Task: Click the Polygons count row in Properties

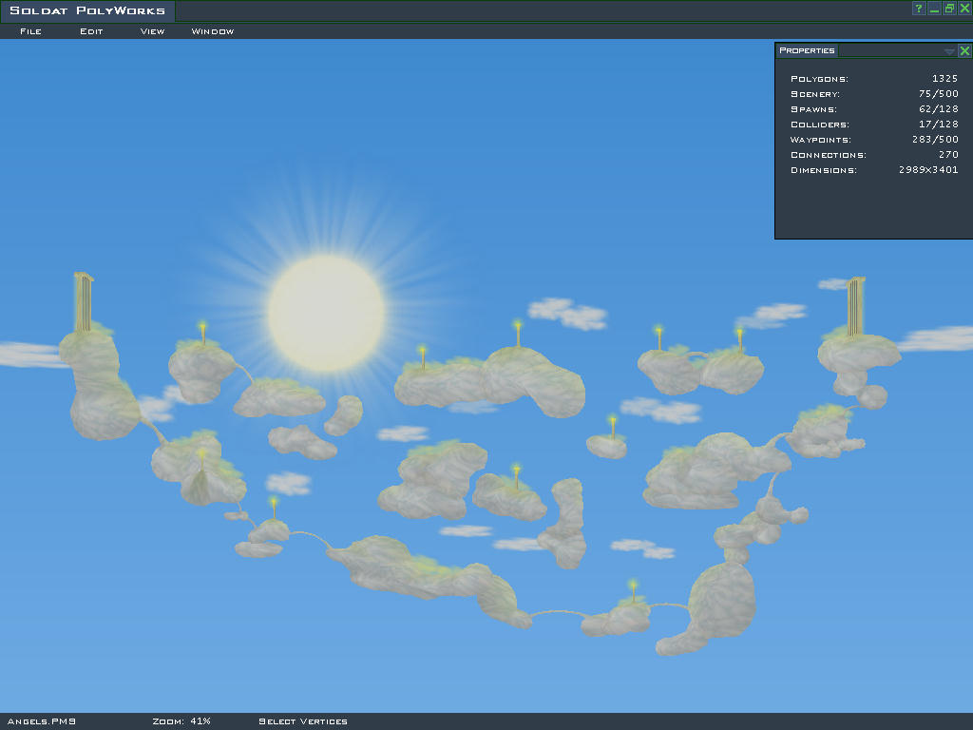Action: click(874, 79)
